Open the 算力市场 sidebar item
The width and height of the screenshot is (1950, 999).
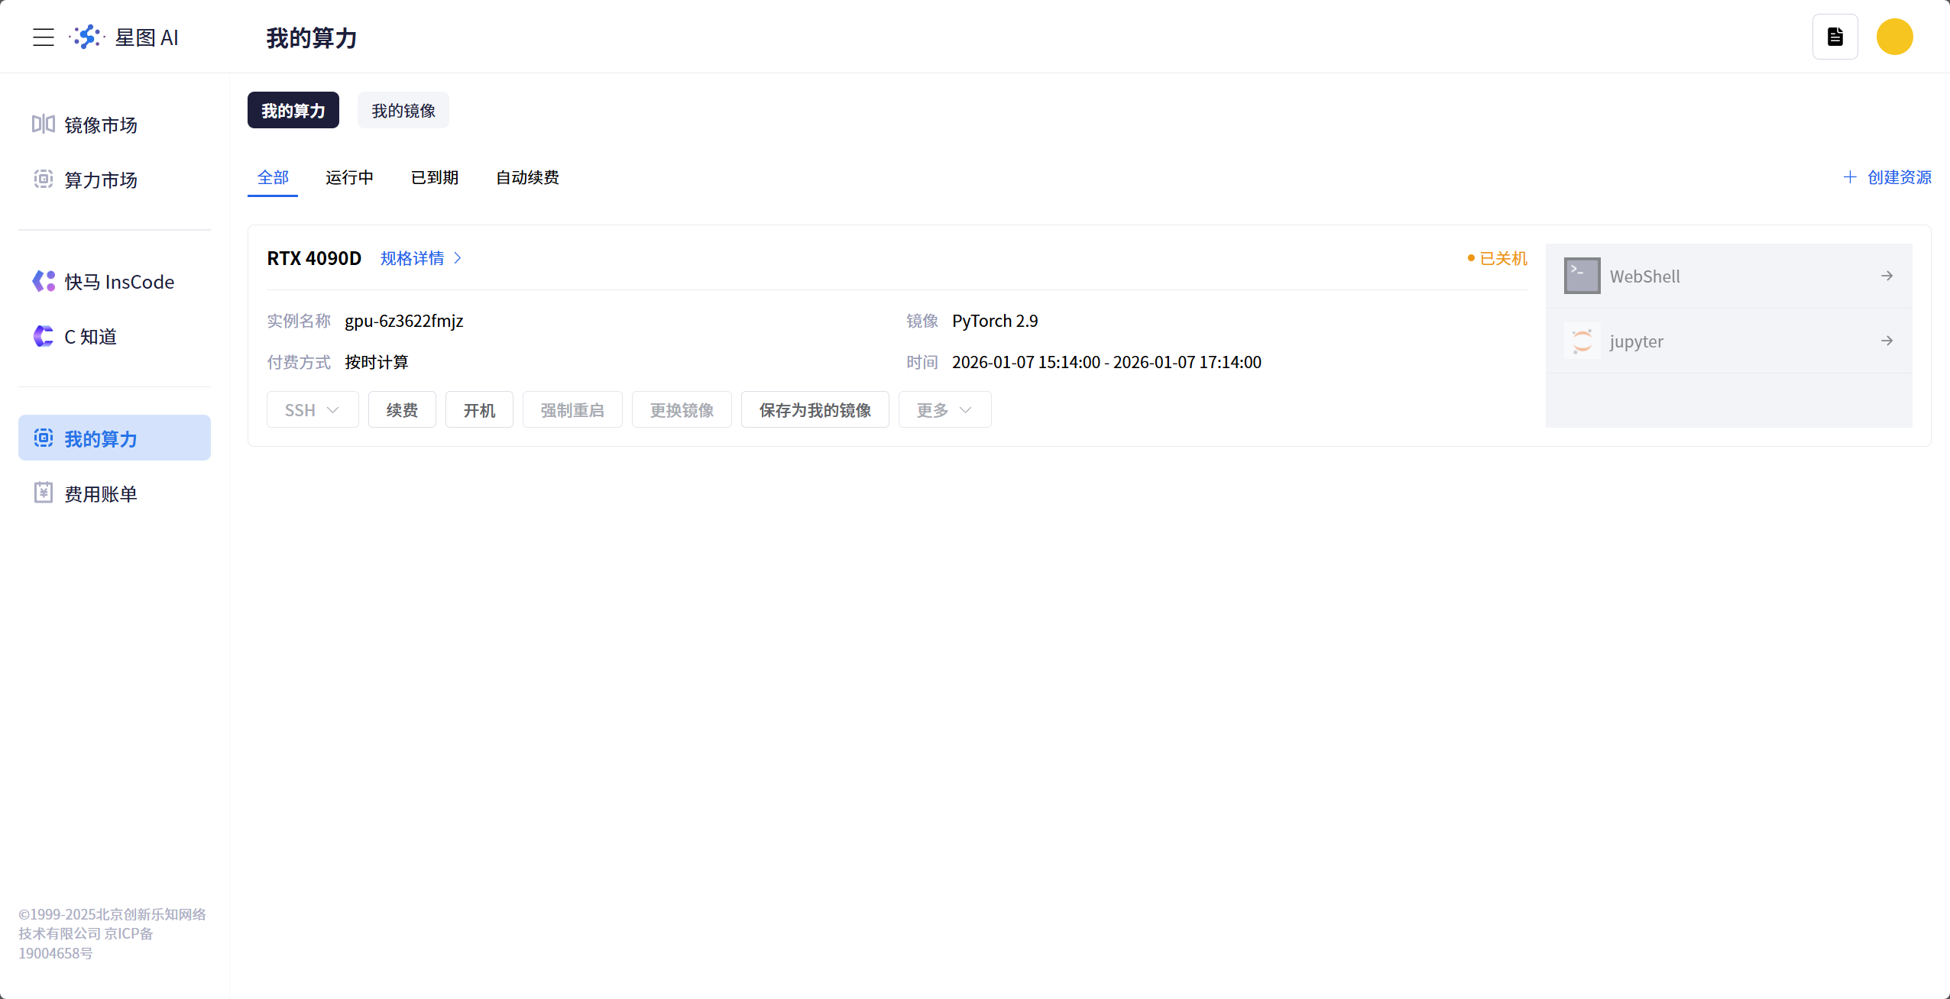pos(100,179)
